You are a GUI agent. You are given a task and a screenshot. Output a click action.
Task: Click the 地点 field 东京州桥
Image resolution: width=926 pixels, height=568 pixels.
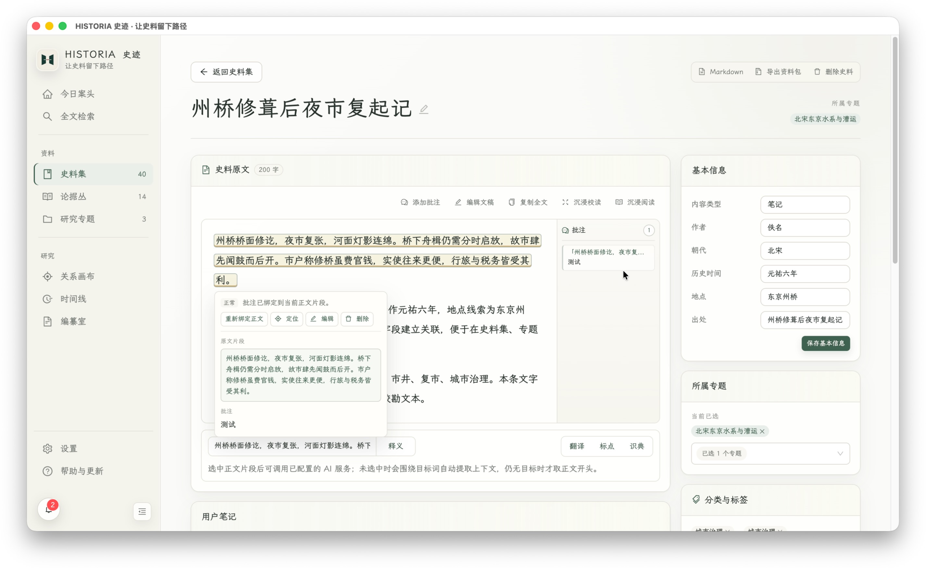pyautogui.click(x=805, y=297)
